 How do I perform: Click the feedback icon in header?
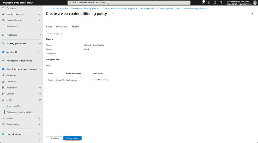click(221, 2)
